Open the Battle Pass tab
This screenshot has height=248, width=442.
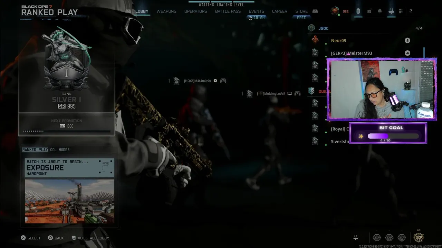coord(228,11)
